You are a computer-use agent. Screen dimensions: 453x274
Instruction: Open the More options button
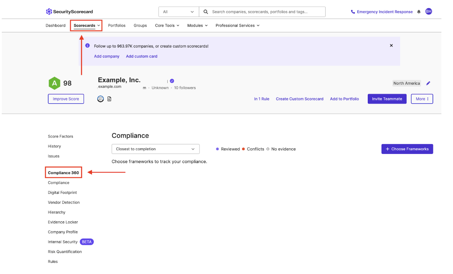422,99
